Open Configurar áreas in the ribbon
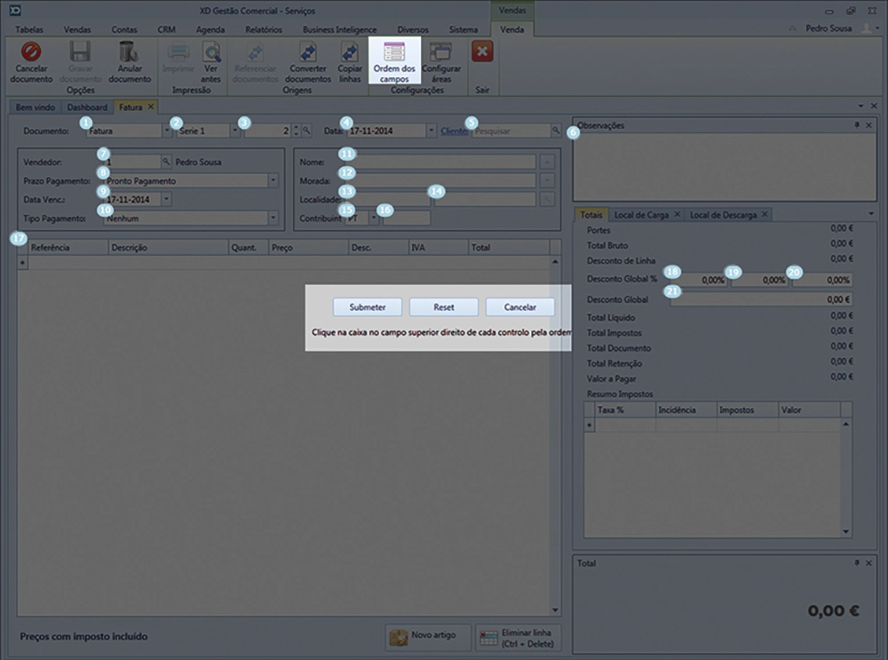Viewport: 888px width, 660px height. (440, 53)
